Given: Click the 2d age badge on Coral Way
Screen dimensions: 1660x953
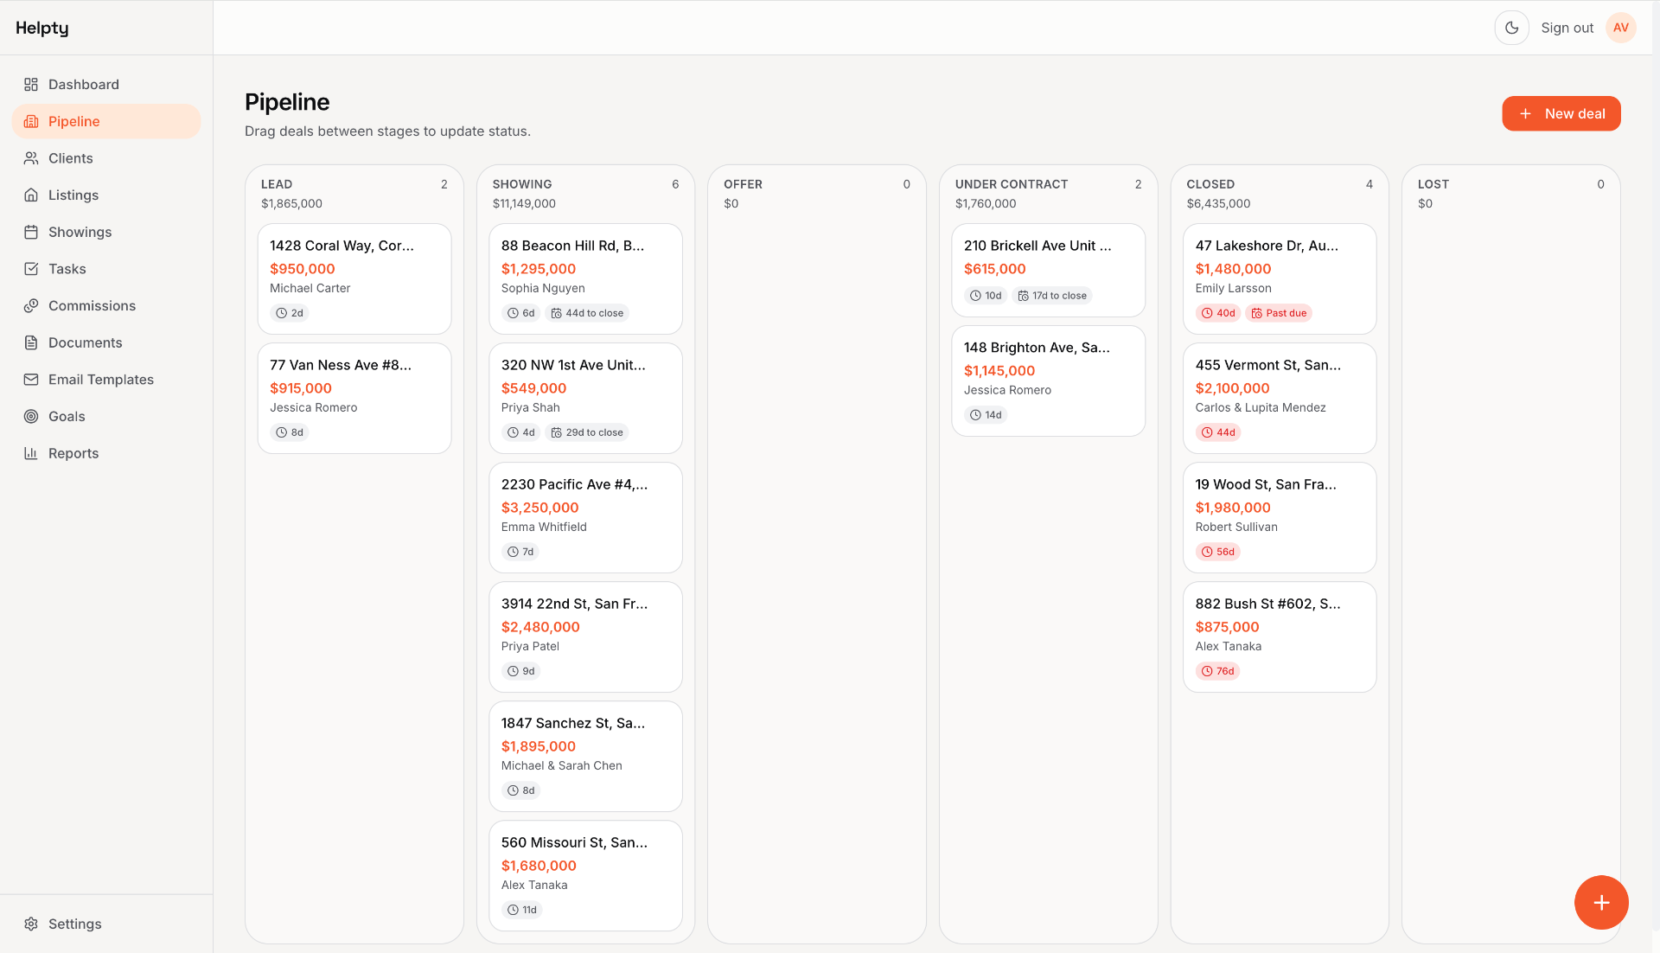Looking at the screenshot, I should [290, 313].
